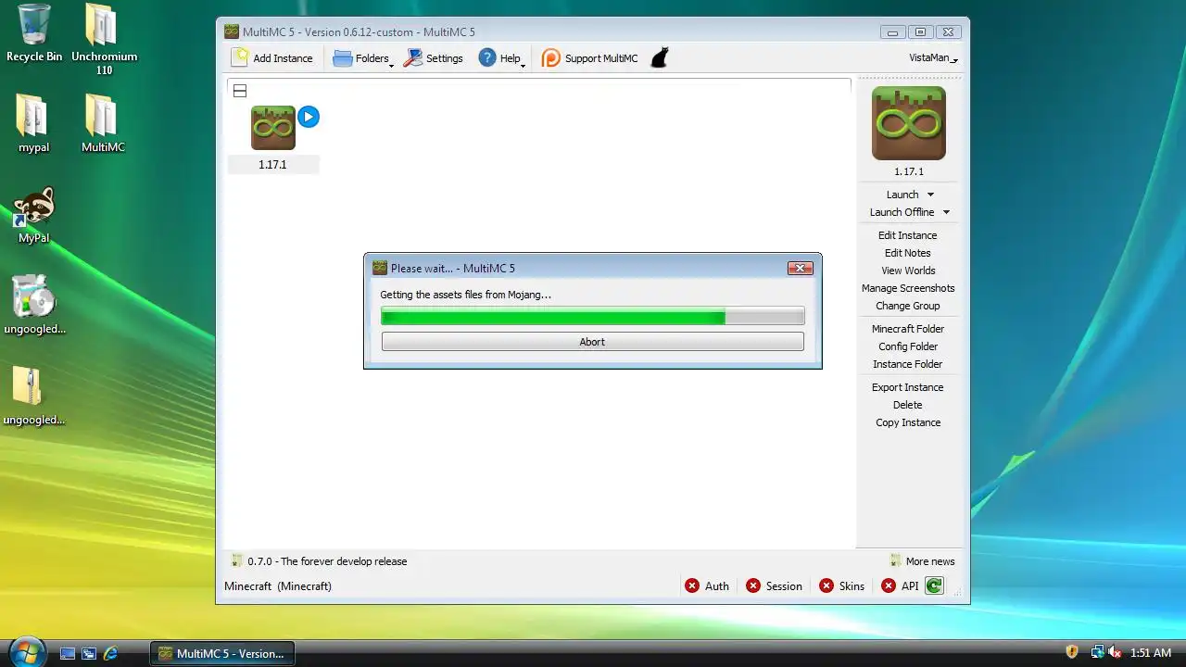Click the network tray icon
The width and height of the screenshot is (1186, 667).
click(1096, 652)
